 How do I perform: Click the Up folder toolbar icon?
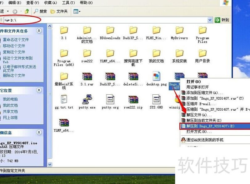click(x=27, y=11)
